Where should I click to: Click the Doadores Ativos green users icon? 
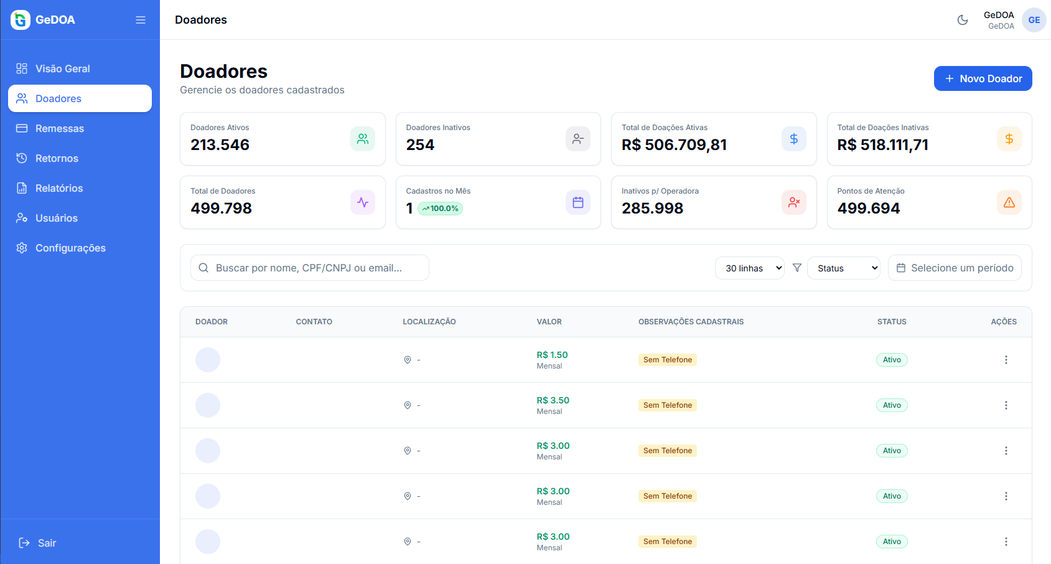[362, 139]
